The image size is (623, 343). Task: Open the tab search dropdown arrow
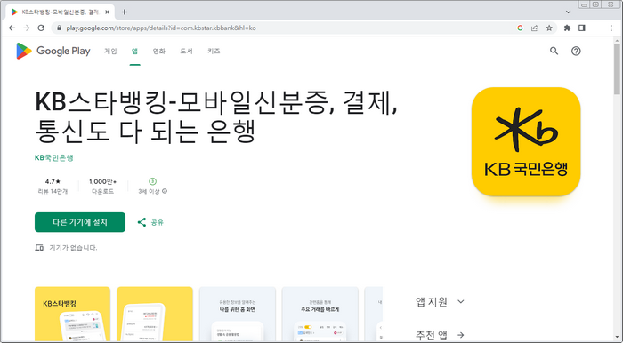(x=568, y=12)
